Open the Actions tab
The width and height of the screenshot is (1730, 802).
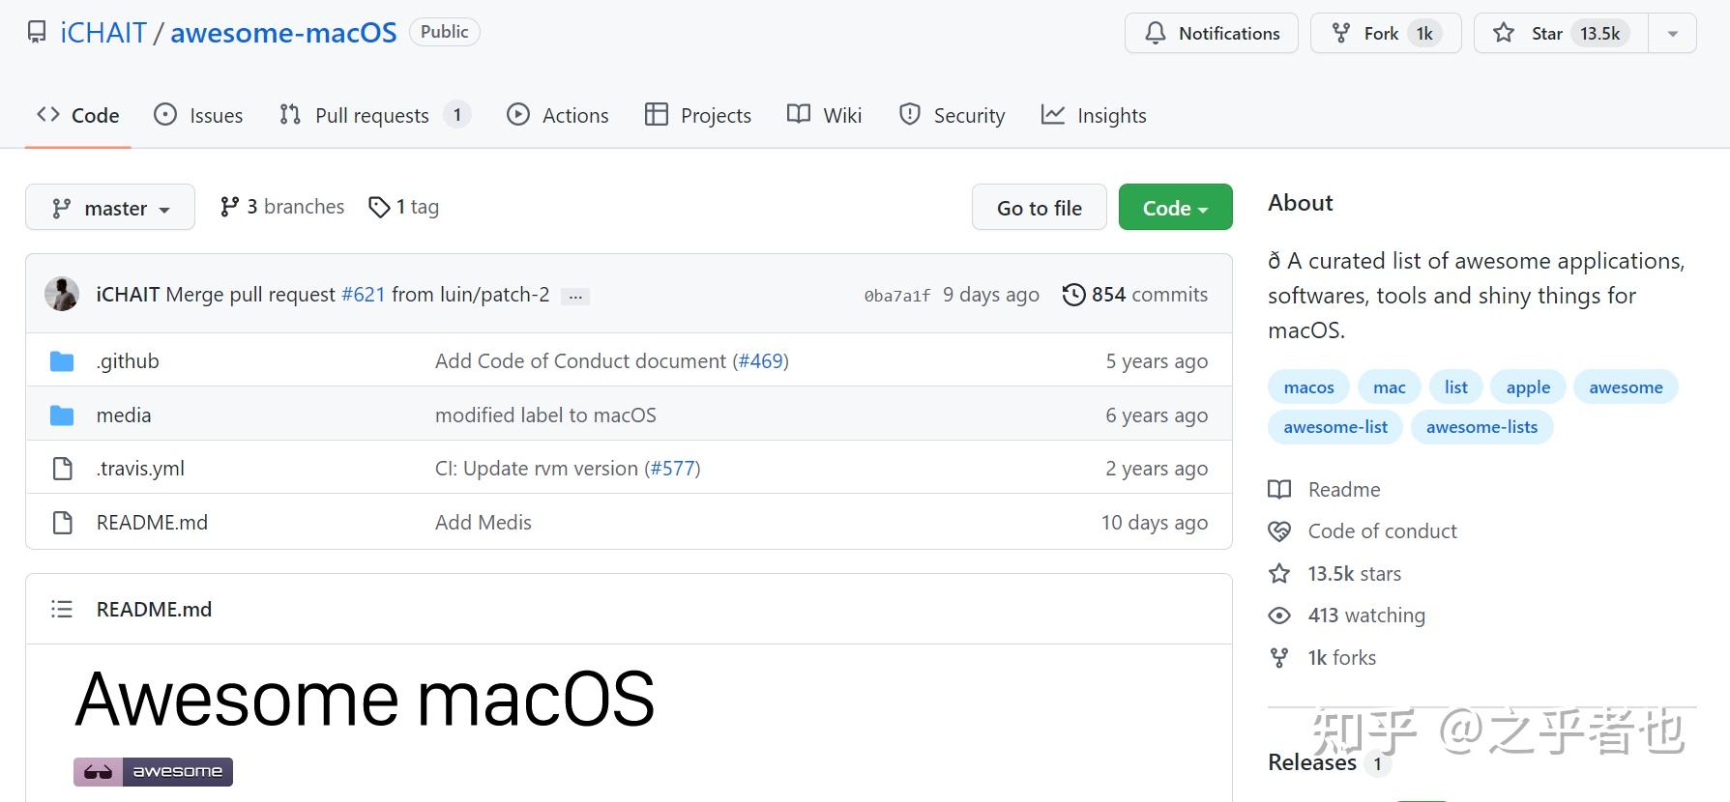point(557,115)
